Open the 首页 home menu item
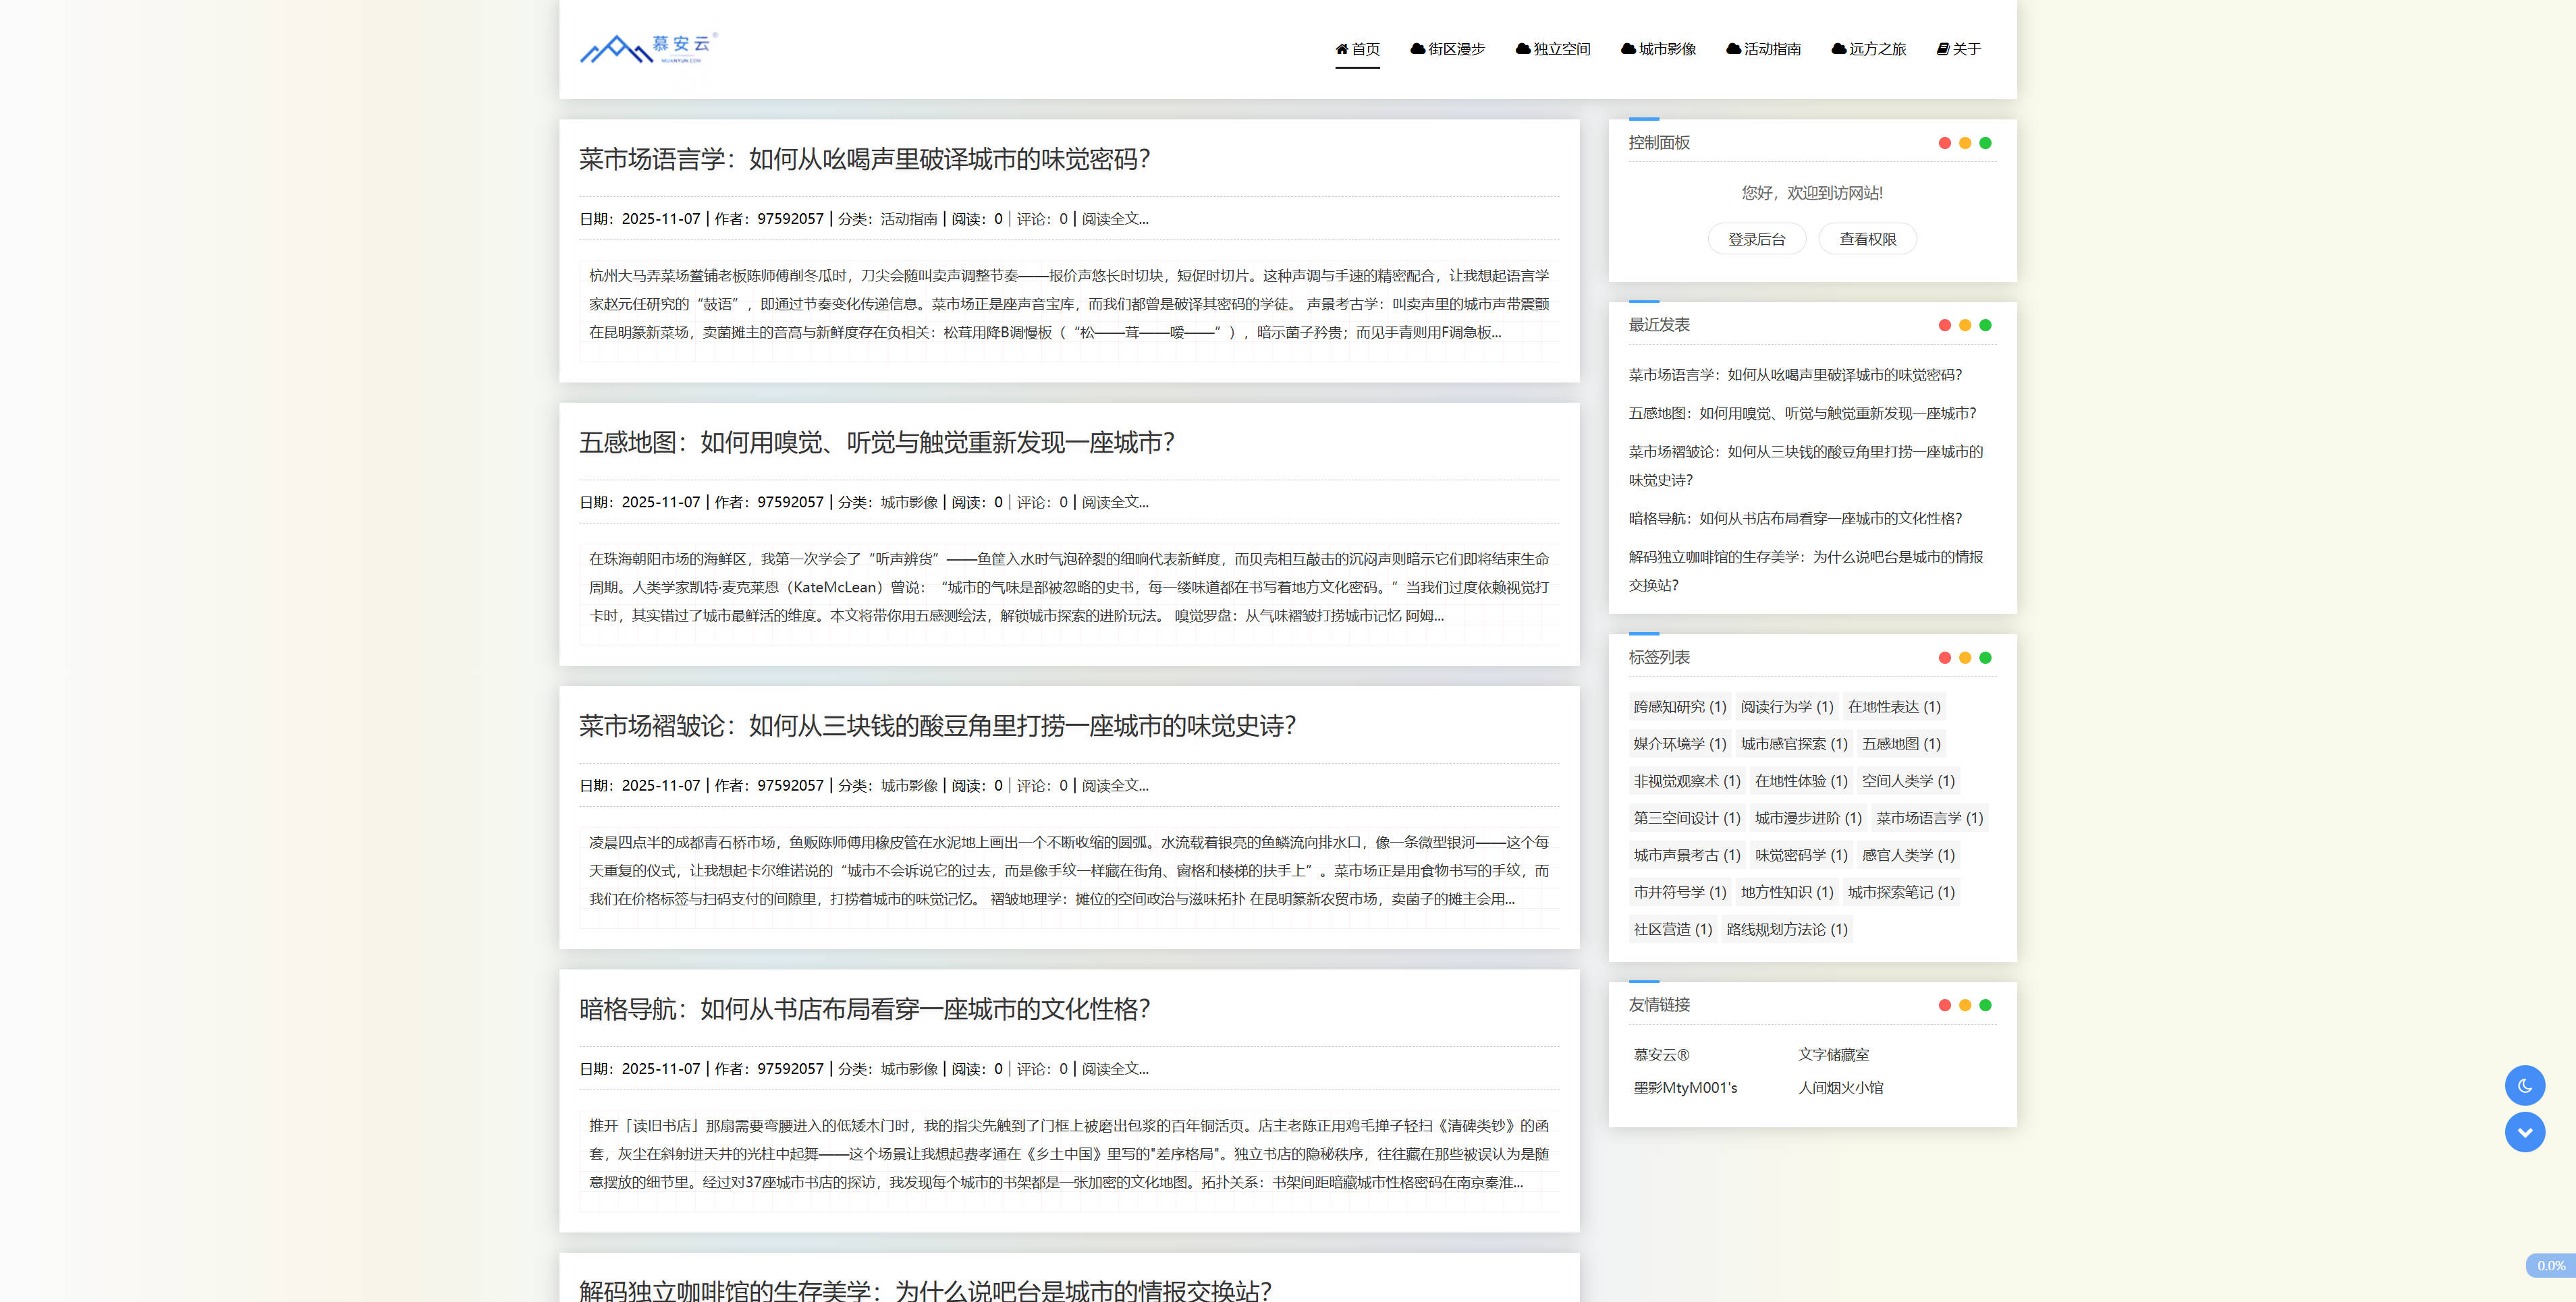Image resolution: width=2576 pixels, height=1302 pixels. tap(1357, 49)
